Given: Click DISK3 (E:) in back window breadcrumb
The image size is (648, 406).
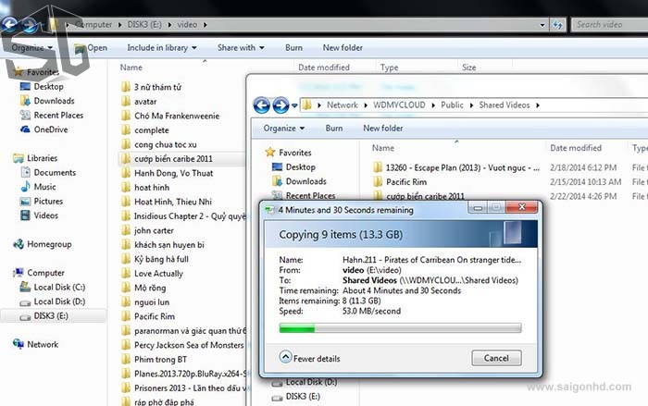Looking at the screenshot, I should pos(144,25).
